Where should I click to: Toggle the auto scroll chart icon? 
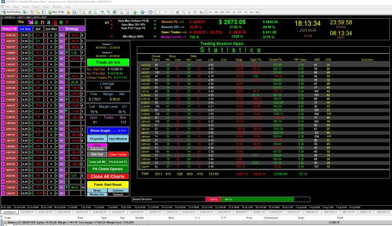point(122,12)
